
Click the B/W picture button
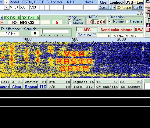click(139, 30)
